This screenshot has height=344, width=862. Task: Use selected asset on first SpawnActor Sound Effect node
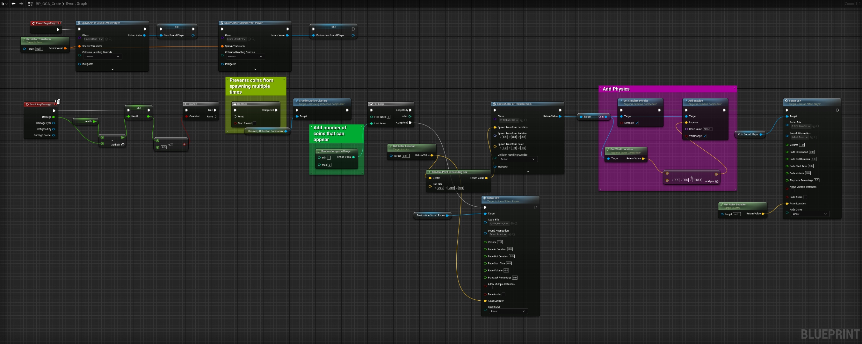coord(107,39)
